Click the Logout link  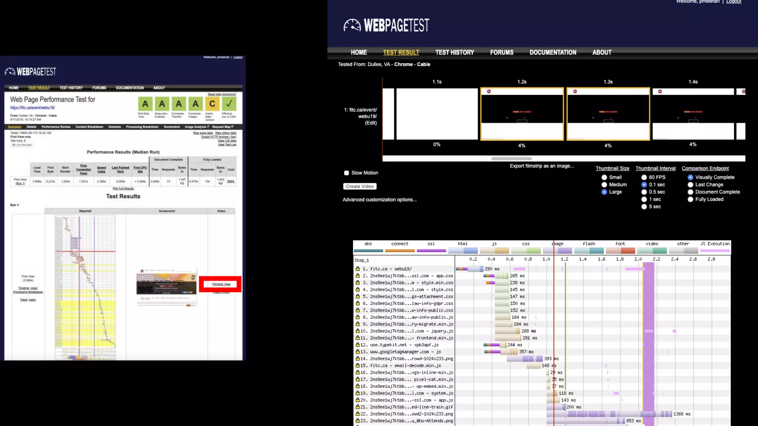[734, 2]
